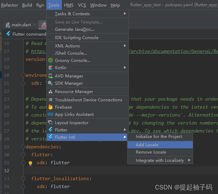Open the Build menu

coord(27,5)
